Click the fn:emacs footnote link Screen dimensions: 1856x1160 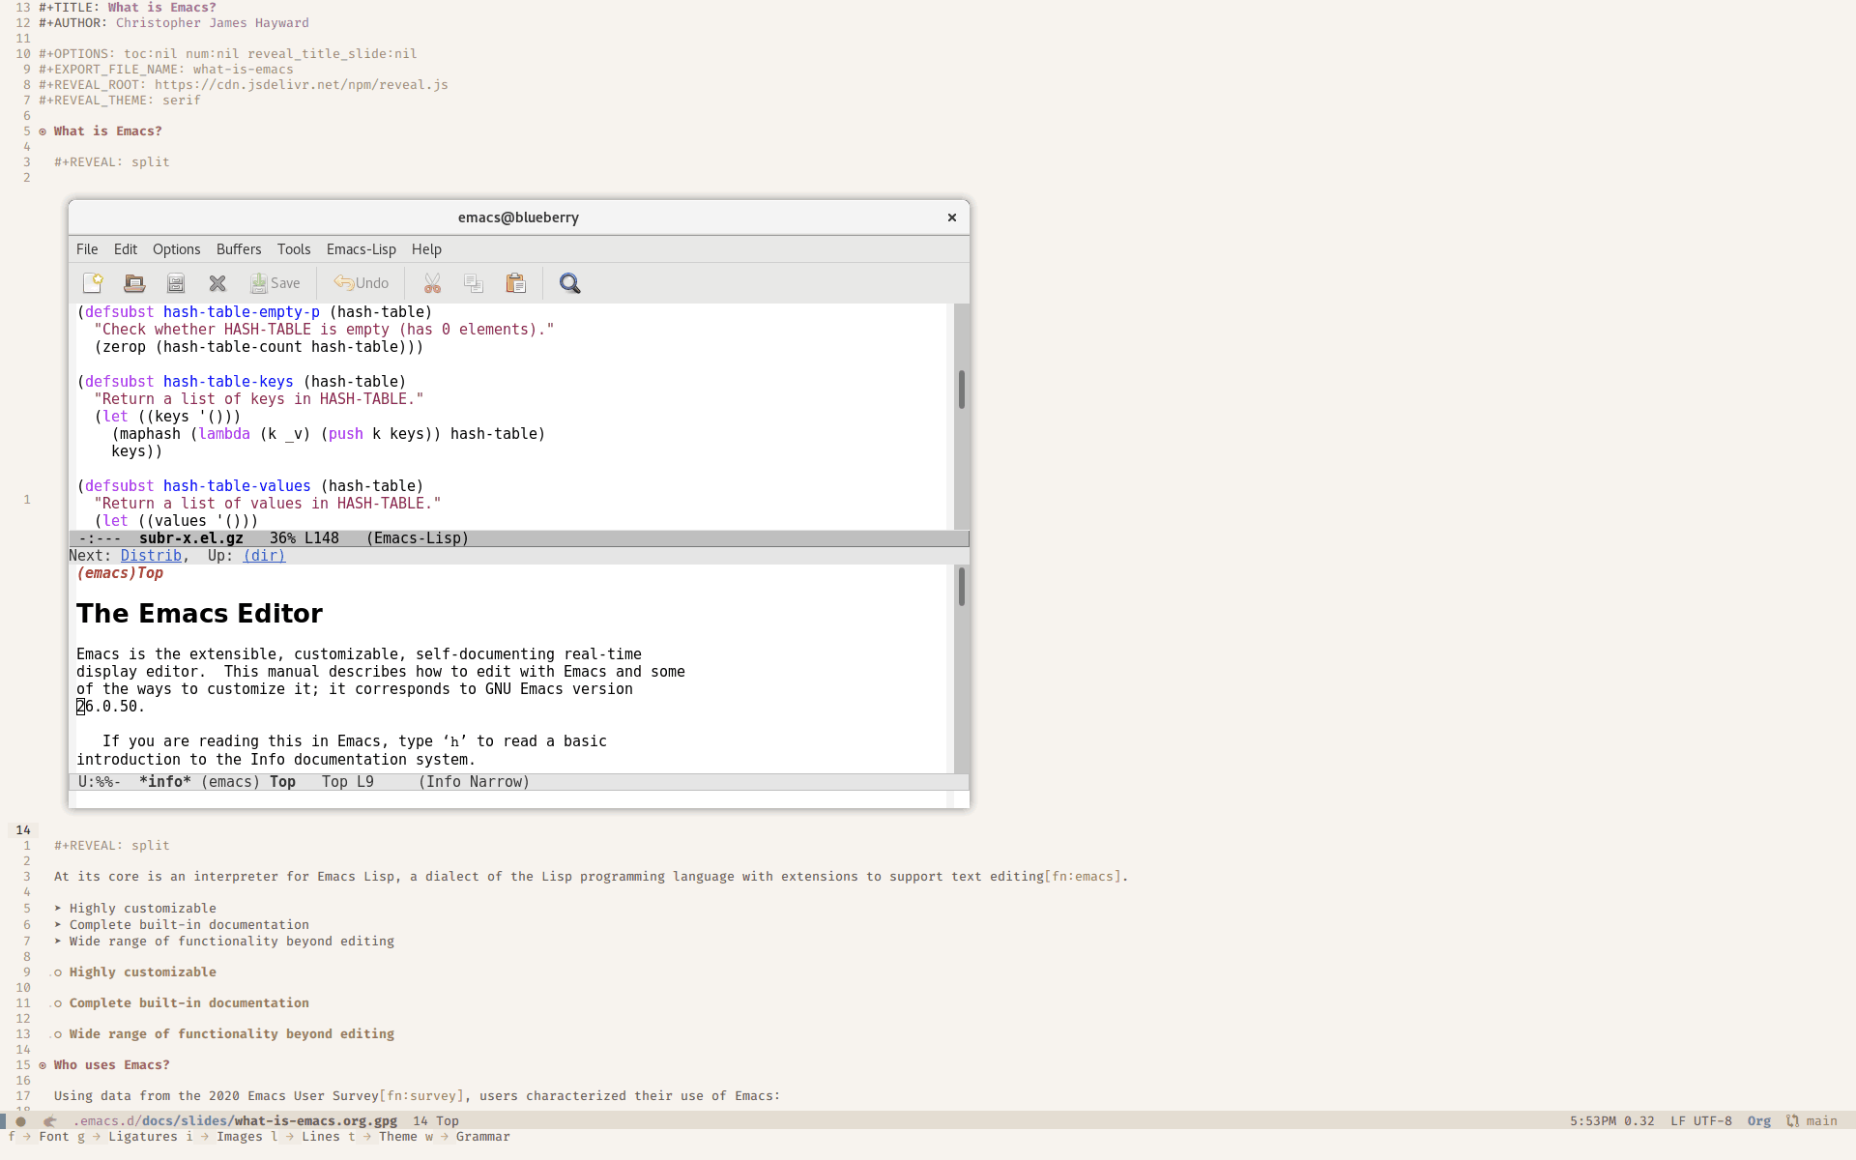pyautogui.click(x=1083, y=877)
